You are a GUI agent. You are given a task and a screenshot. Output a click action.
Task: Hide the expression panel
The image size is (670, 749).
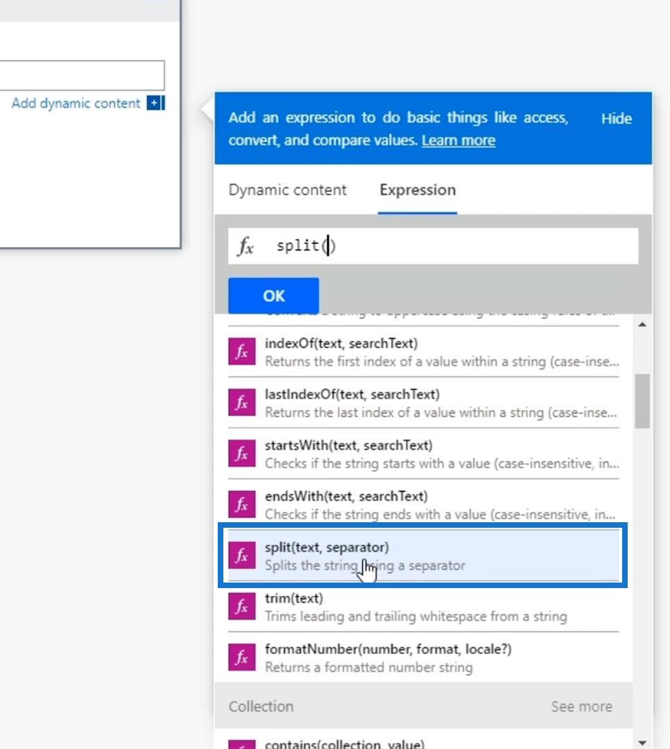pyautogui.click(x=616, y=119)
